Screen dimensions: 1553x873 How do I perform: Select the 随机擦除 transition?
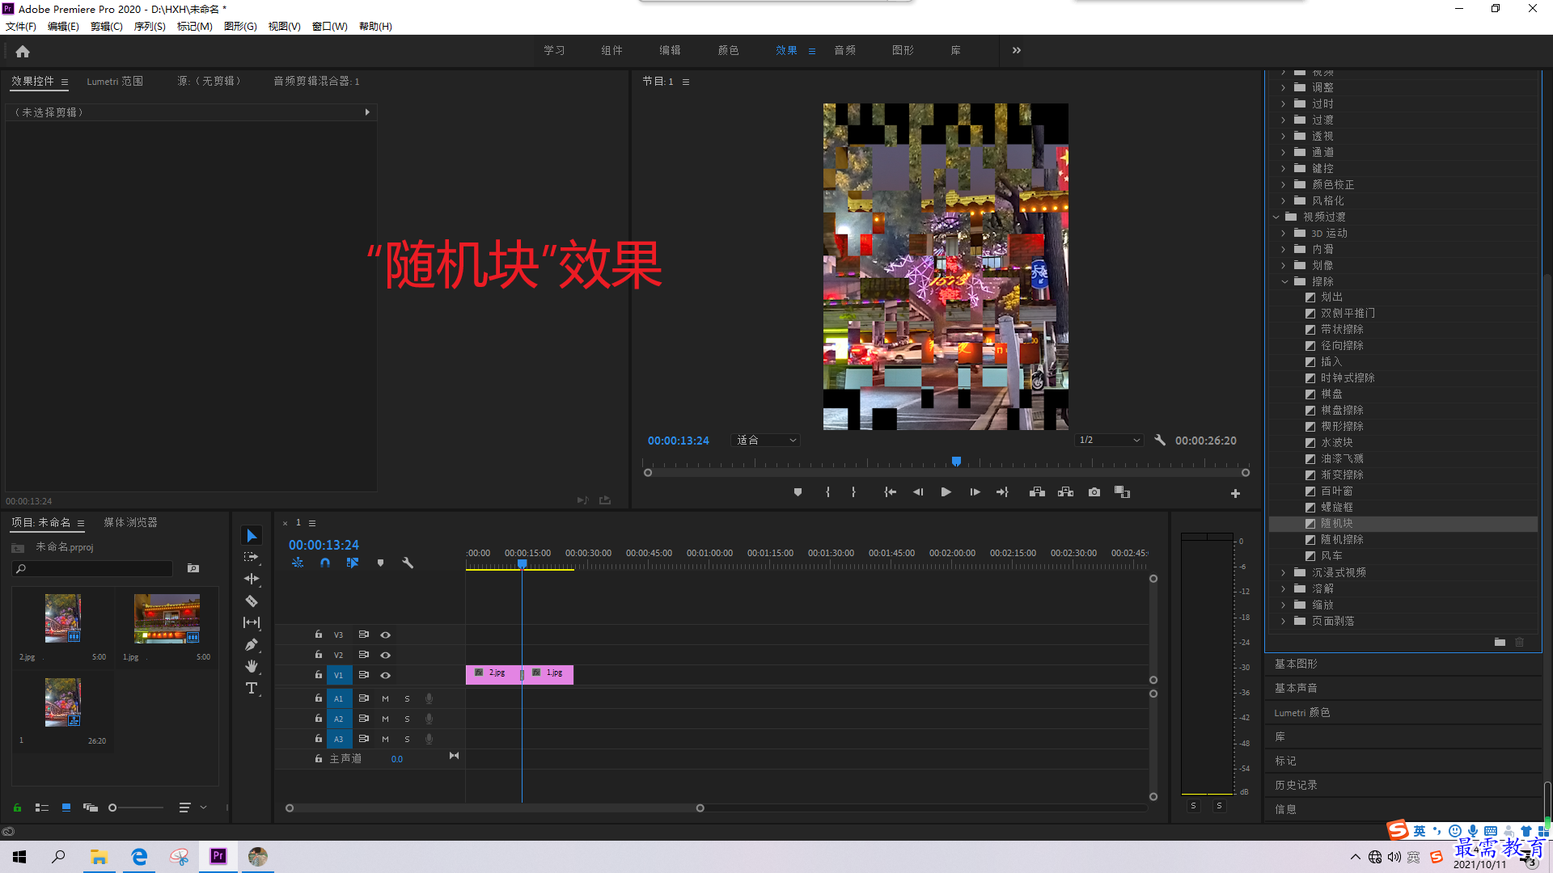[1341, 540]
